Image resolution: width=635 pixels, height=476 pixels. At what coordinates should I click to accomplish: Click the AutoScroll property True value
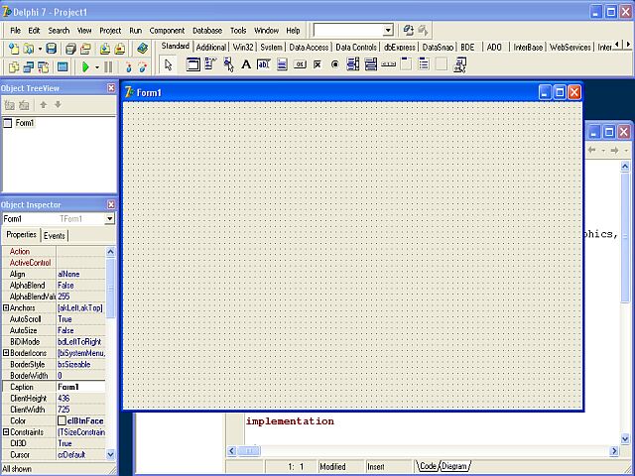tap(79, 319)
